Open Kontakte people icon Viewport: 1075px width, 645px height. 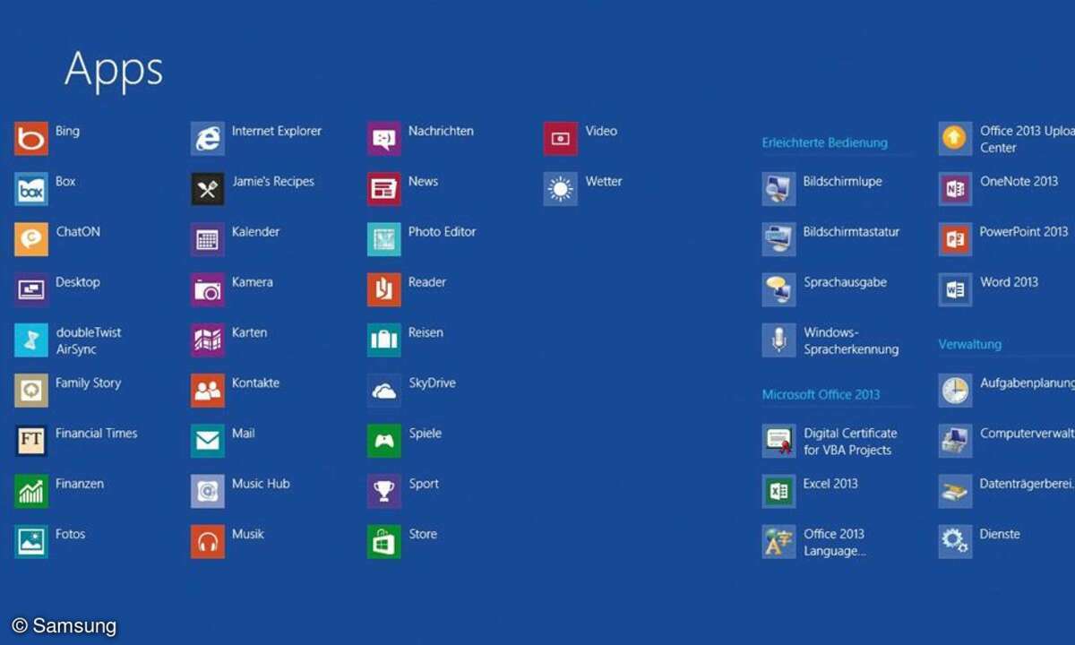(208, 391)
